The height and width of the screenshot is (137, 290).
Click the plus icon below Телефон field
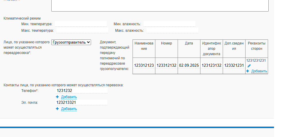tap(57, 97)
